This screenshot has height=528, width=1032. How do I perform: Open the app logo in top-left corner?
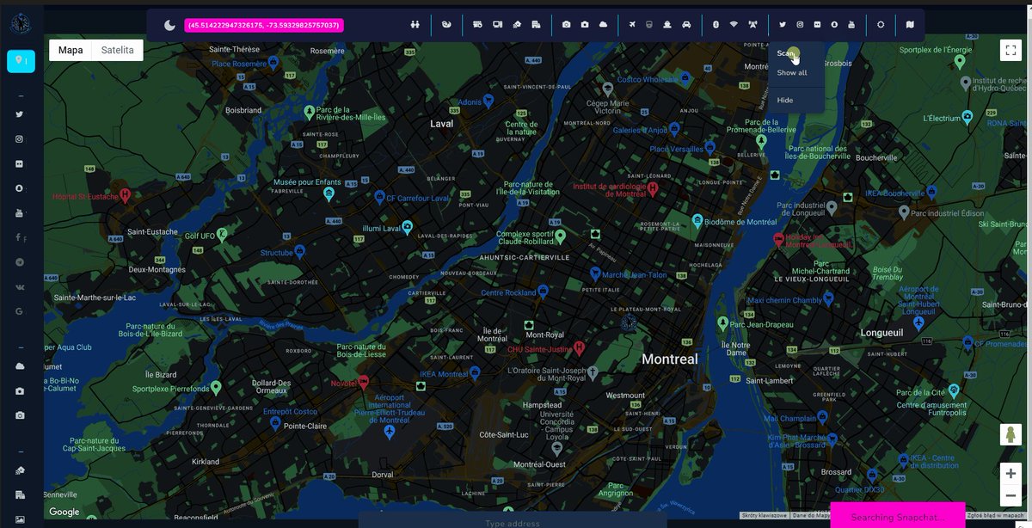19,25
